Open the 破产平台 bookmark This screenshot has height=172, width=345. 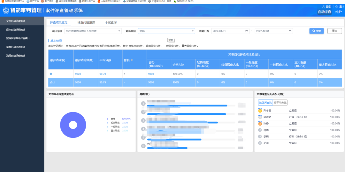coord(32,1)
